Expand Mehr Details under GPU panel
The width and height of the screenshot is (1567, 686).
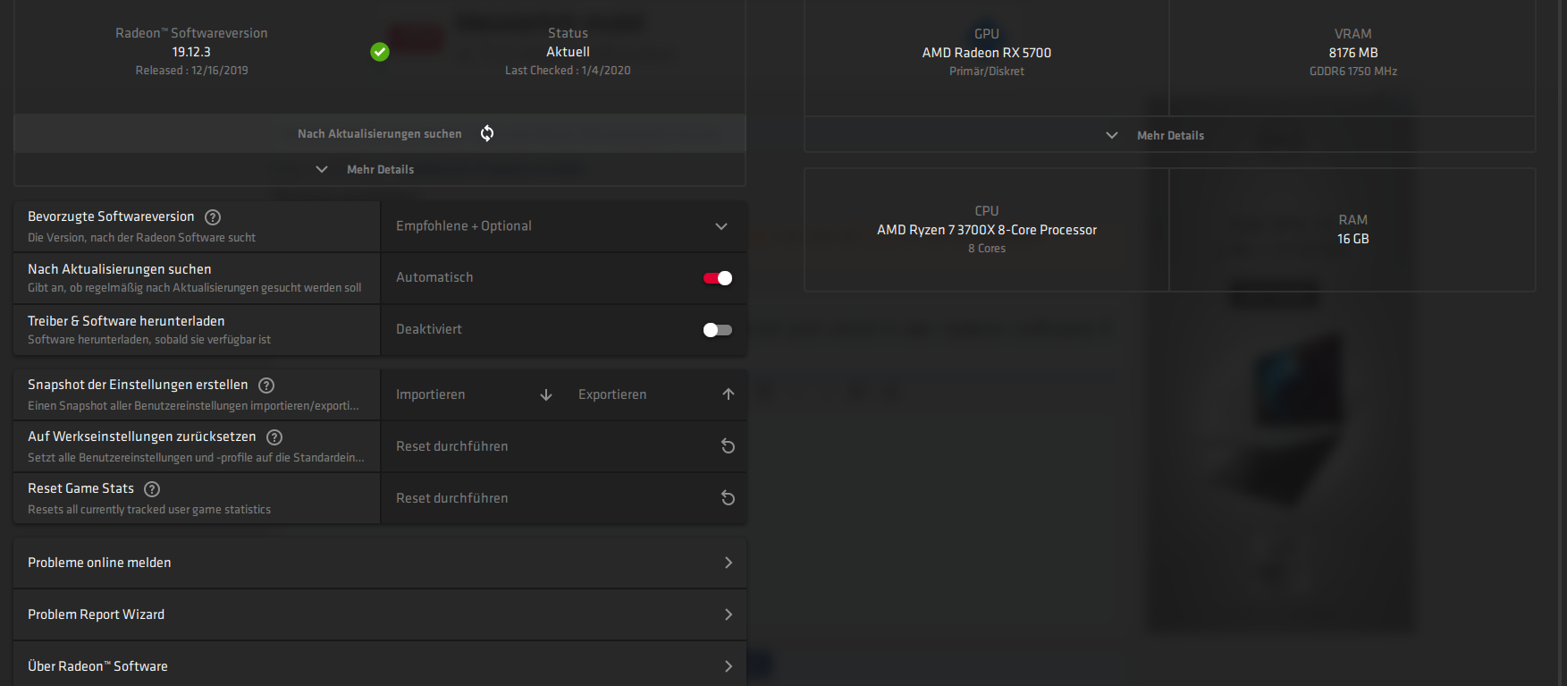pos(1170,135)
